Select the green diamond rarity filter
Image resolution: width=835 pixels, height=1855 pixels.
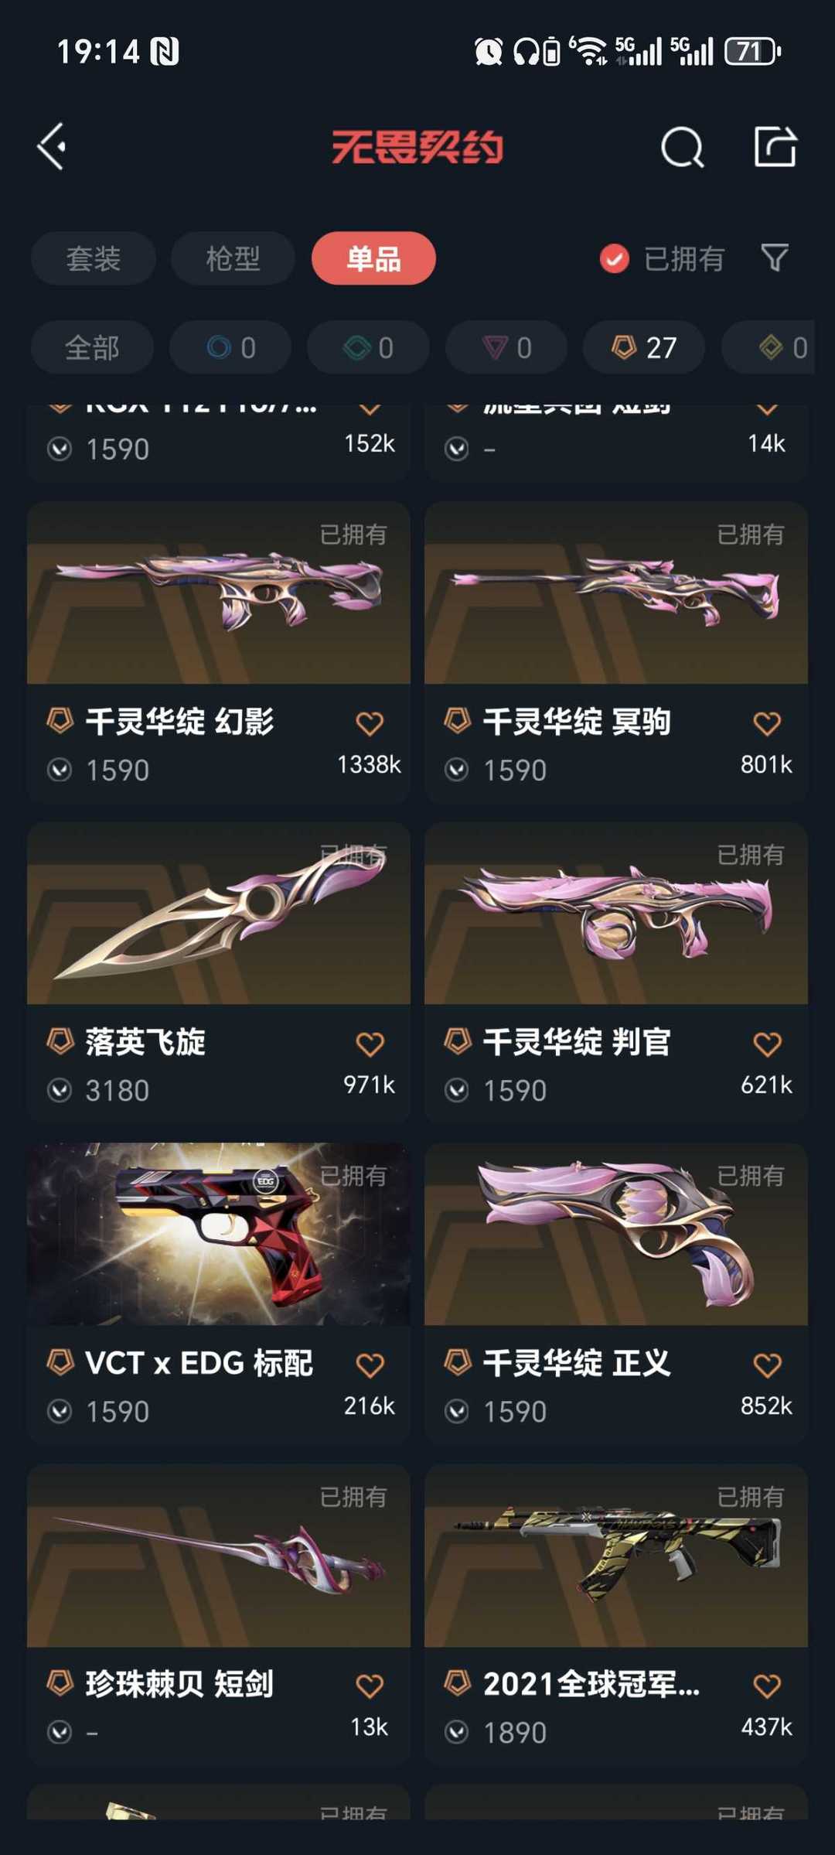pyautogui.click(x=368, y=347)
